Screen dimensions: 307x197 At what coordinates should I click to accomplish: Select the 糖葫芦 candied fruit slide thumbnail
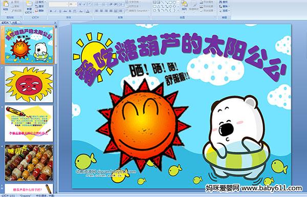tap(29, 163)
